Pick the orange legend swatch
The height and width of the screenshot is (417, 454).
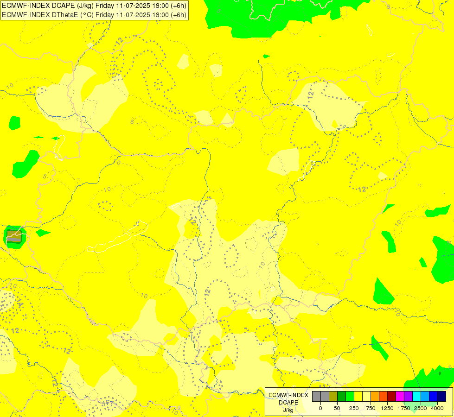pos(375,396)
